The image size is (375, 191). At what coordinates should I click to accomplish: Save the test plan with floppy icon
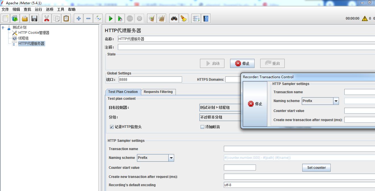click(34, 18)
